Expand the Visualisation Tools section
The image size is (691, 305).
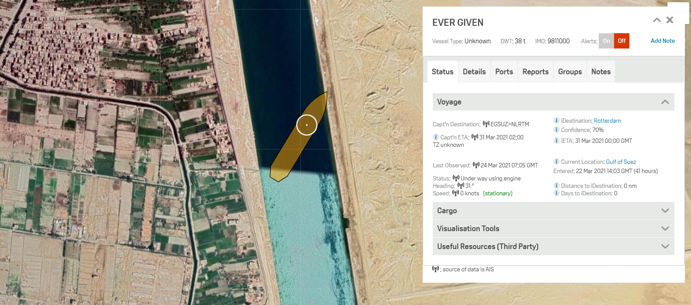coord(665,229)
